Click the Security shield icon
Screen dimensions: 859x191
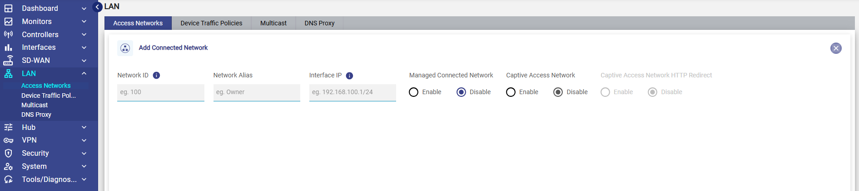point(8,153)
